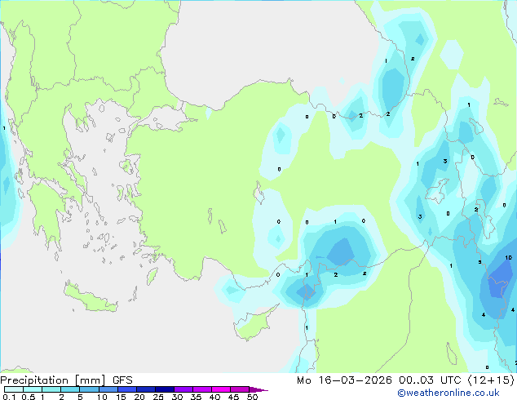
Task: Click the 5–10 mm legend color swatch
Action: (89, 389)
